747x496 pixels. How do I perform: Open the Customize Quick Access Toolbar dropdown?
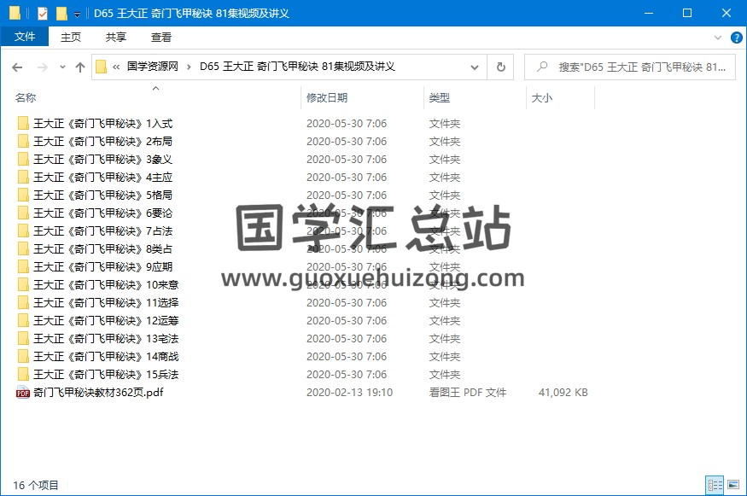tap(77, 15)
